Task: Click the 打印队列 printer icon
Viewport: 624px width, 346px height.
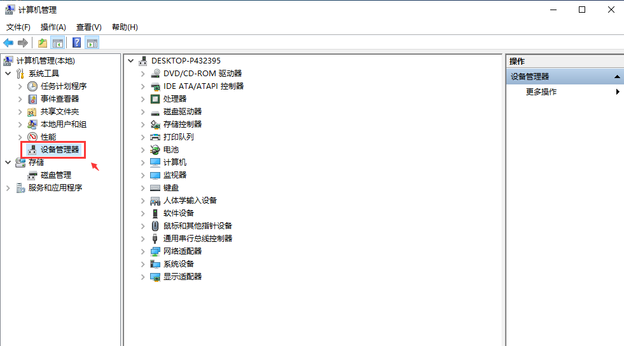Action: pos(155,137)
